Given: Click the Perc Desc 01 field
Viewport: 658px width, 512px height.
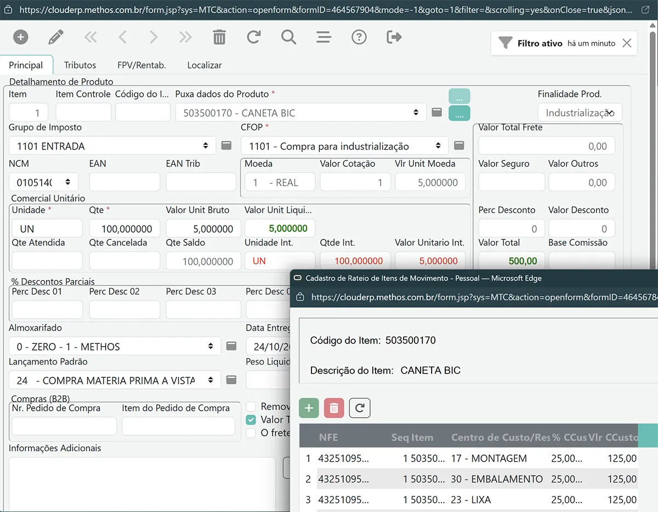Looking at the screenshot, I should tap(47, 309).
